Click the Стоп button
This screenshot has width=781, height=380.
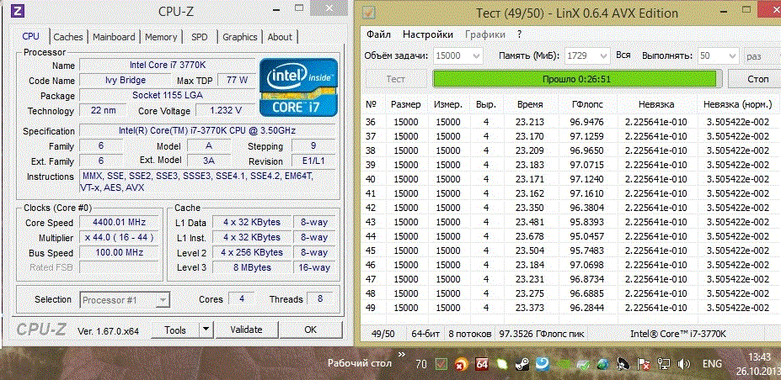(x=757, y=79)
